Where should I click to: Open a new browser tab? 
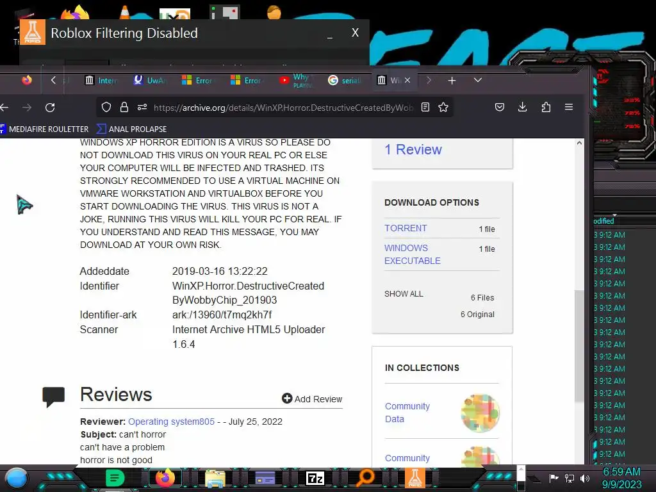point(452,80)
